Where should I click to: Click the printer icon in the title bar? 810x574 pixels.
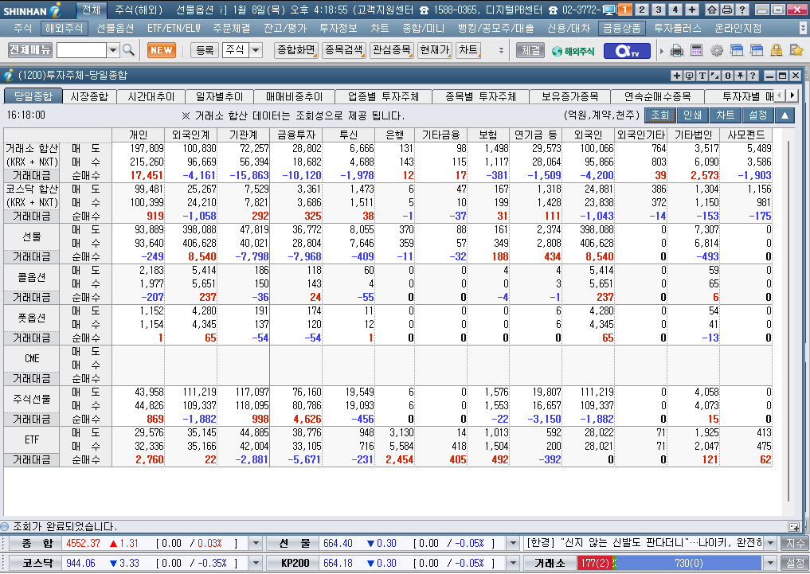click(727, 10)
